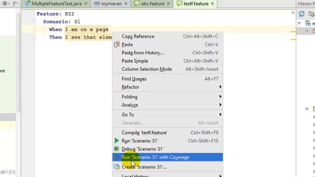The image size is (315, 177).
Task: Collapse the top Maven project tree node
Action: pos(299,23)
